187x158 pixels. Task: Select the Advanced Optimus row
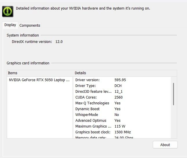click(122, 120)
